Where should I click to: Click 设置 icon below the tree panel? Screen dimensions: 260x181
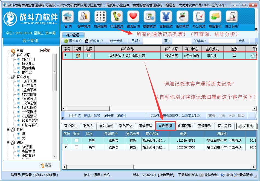pyautogui.click(x=42, y=165)
